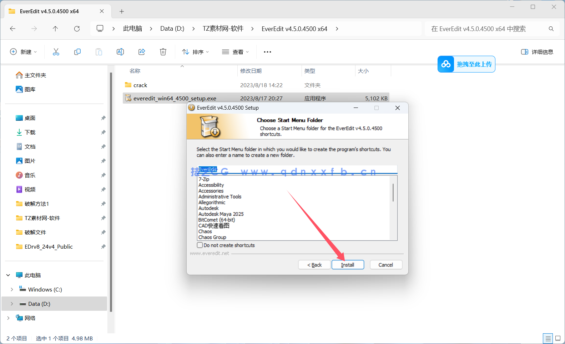Click the Share icon in toolbar
The image size is (565, 344).
[x=142, y=52]
